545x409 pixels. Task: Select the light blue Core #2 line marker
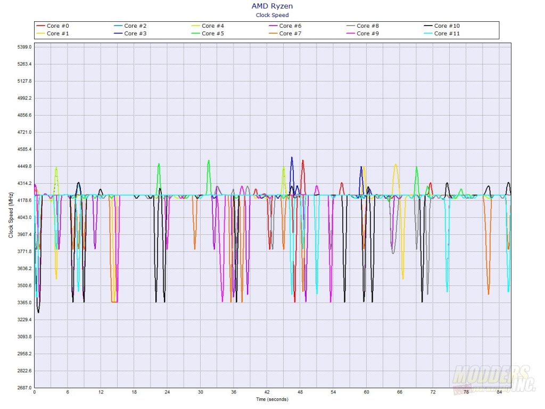(x=117, y=25)
